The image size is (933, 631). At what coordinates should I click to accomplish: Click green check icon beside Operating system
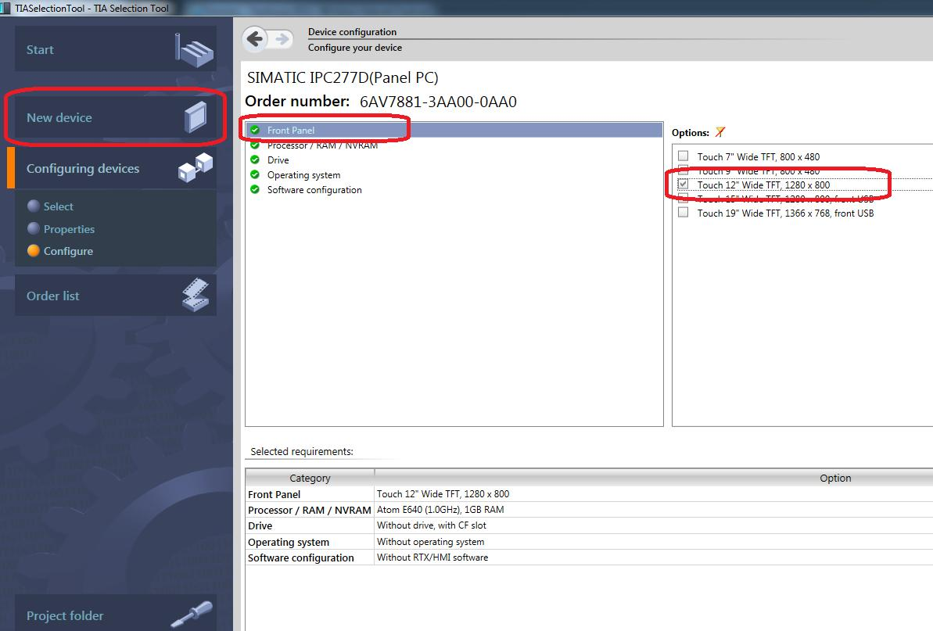[x=255, y=174]
